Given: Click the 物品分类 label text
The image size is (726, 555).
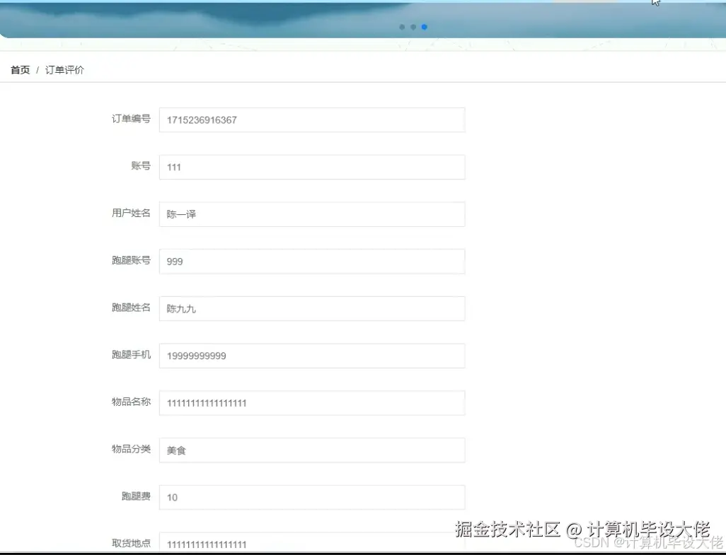Looking at the screenshot, I should click(131, 450).
